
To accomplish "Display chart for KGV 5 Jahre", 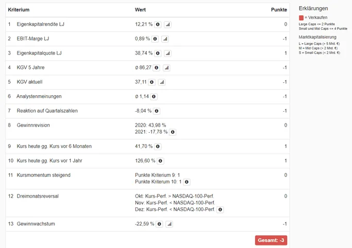I will click(x=166, y=67).
